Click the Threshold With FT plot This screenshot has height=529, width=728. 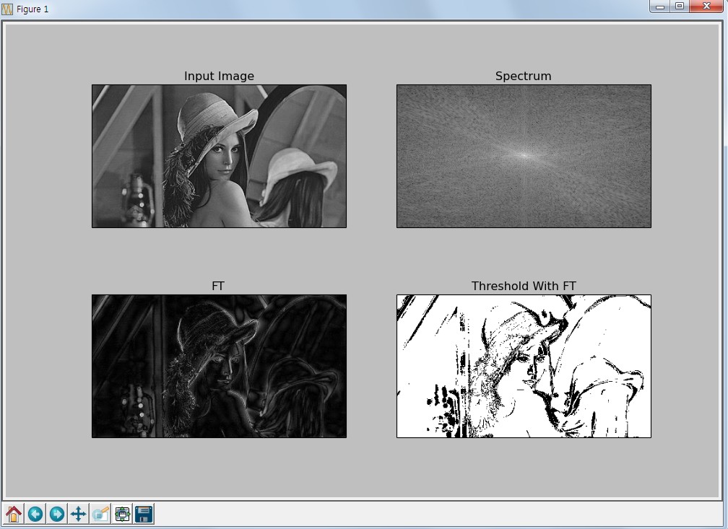point(524,366)
